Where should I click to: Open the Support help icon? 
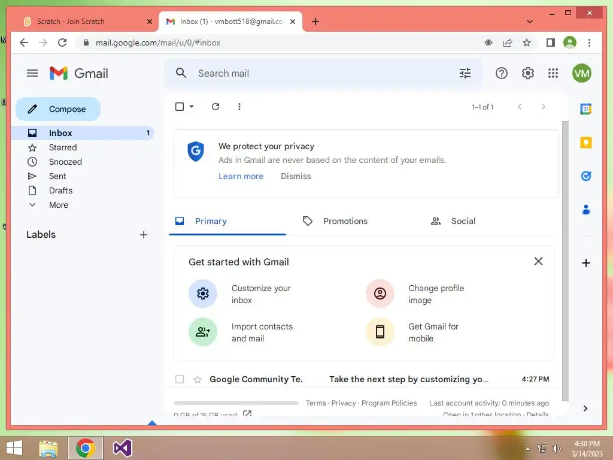click(501, 73)
